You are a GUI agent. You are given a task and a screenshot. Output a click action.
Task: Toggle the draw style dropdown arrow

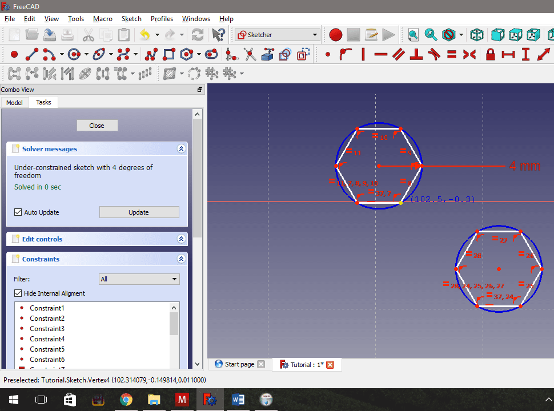pyautogui.click(x=460, y=35)
